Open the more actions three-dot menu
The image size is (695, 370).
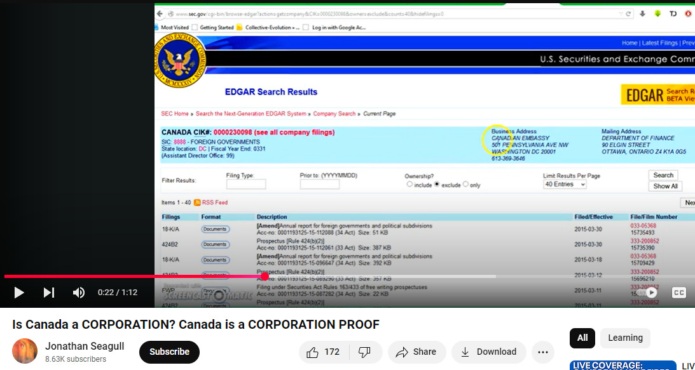pos(542,352)
